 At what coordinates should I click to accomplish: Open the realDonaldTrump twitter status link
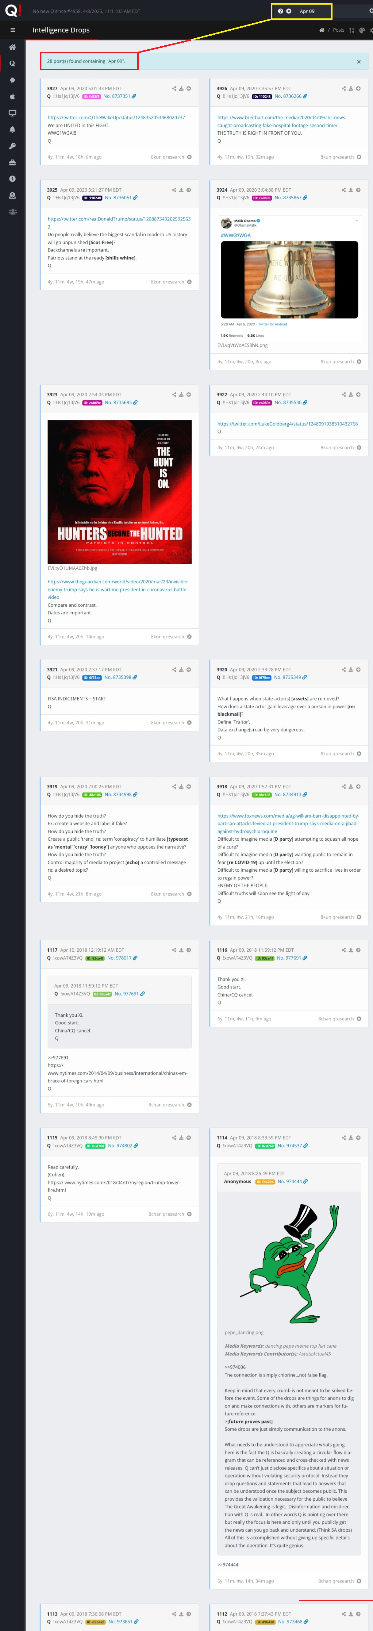click(x=119, y=223)
